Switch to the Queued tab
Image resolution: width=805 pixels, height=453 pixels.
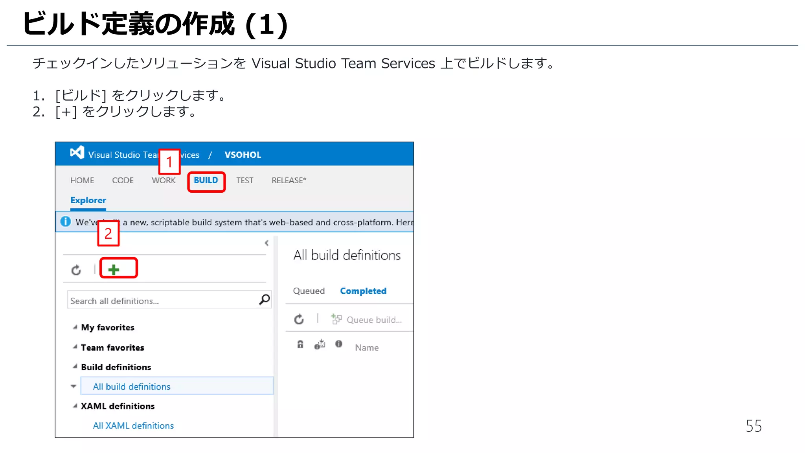click(x=309, y=291)
